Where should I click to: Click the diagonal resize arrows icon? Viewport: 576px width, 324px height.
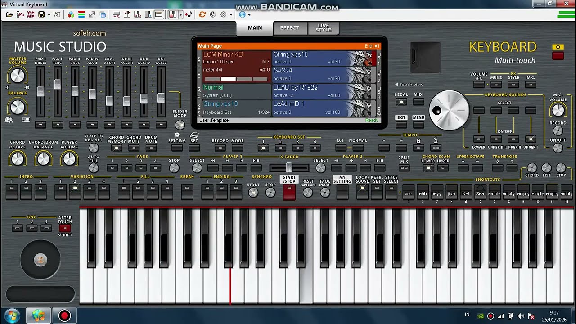click(x=92, y=14)
